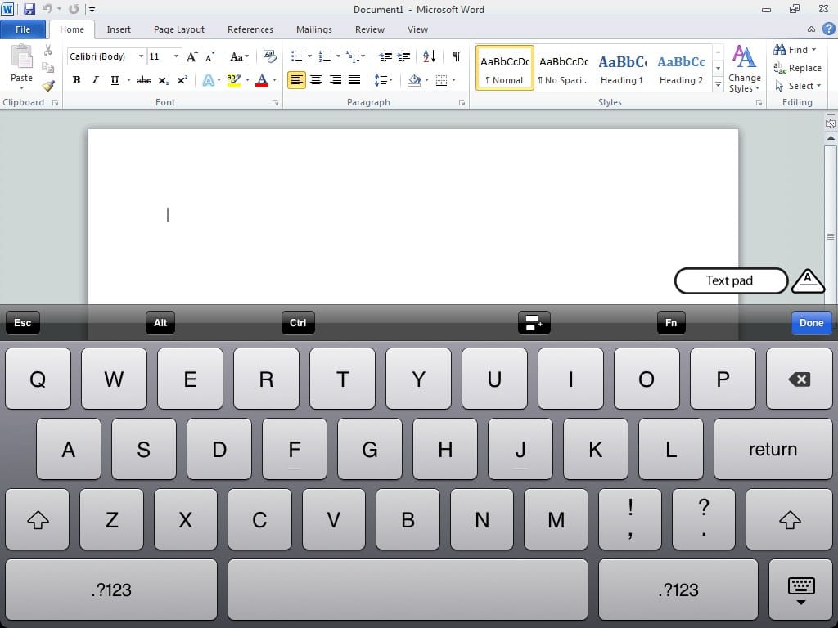Tap the return key on keyboard
Screen dimensions: 838x628
point(773,449)
